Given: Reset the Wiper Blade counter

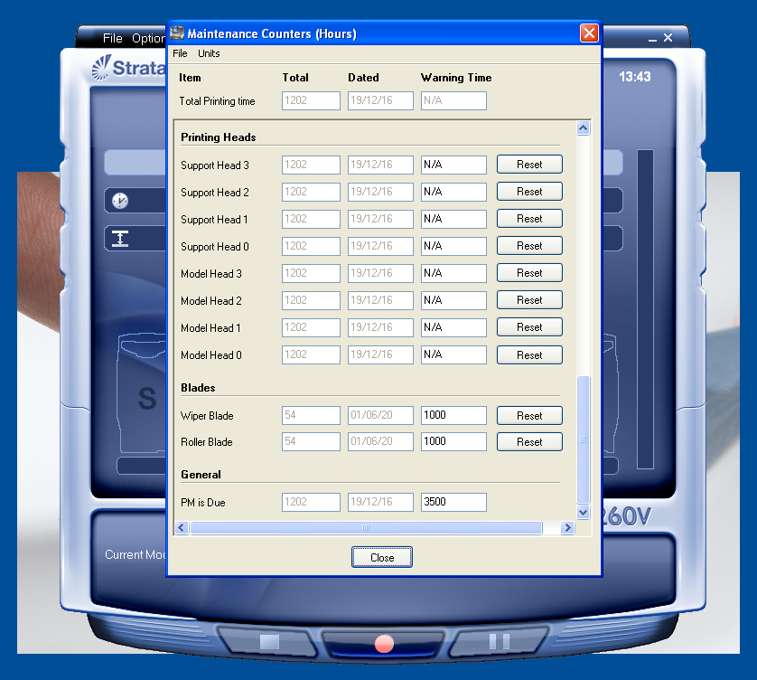Looking at the screenshot, I should (529, 416).
